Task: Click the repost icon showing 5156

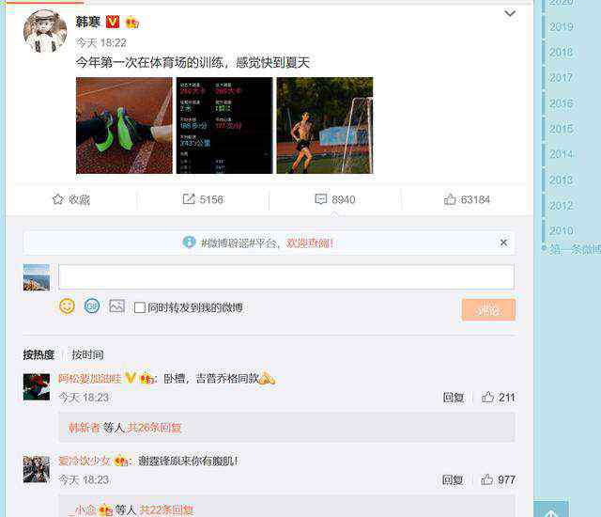Action: (x=189, y=199)
